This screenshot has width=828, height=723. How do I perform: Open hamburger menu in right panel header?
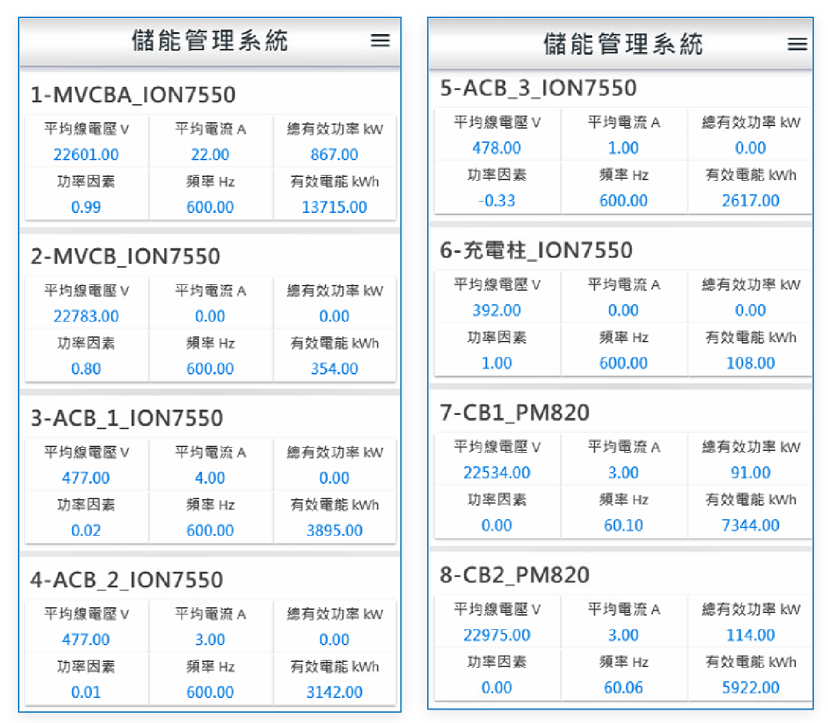797,44
